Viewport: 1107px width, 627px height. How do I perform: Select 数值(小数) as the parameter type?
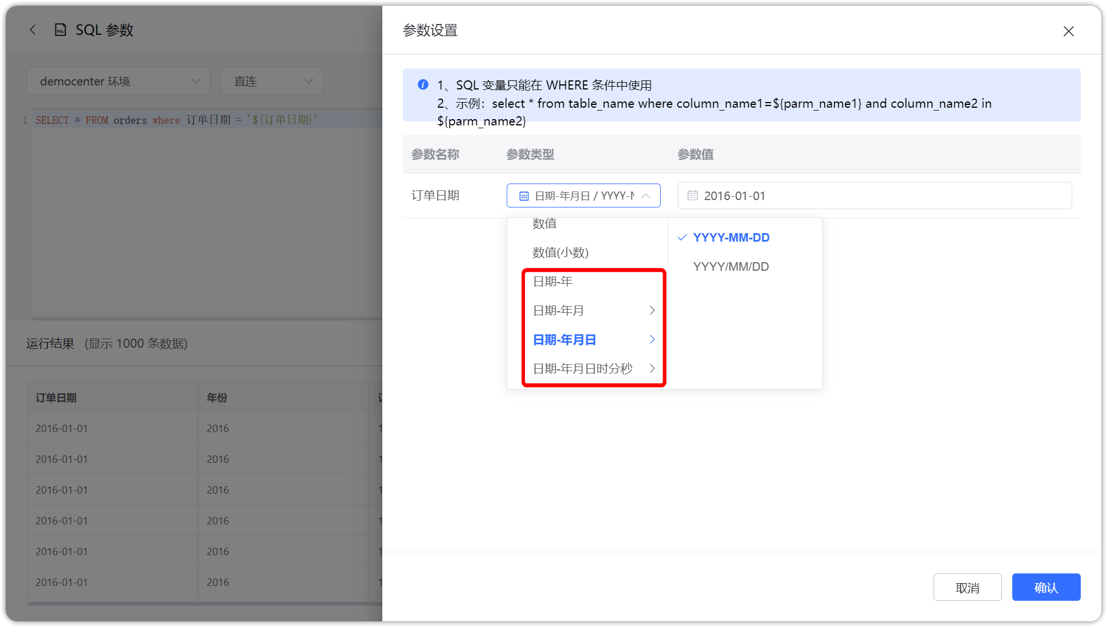point(560,253)
